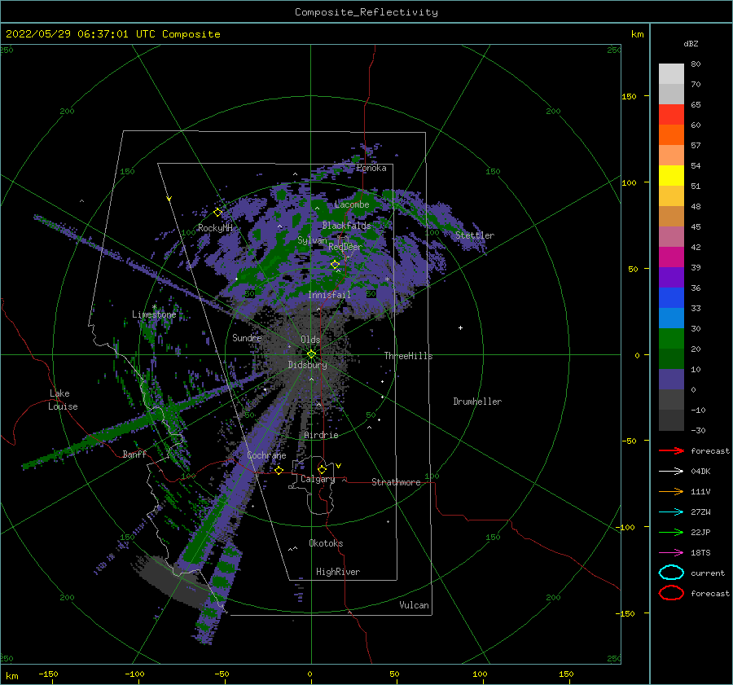Click the Composite_Reflectivity title
This screenshot has width=733, height=685.
click(x=366, y=12)
